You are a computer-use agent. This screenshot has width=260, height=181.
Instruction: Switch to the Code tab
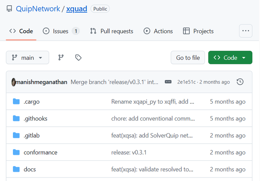pos(21,31)
